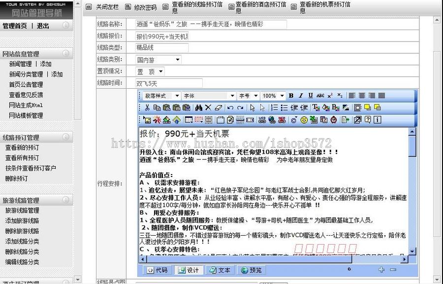This screenshot has width=443, height=284.
Task: Pick text background color bucket icon
Action: 326,107
